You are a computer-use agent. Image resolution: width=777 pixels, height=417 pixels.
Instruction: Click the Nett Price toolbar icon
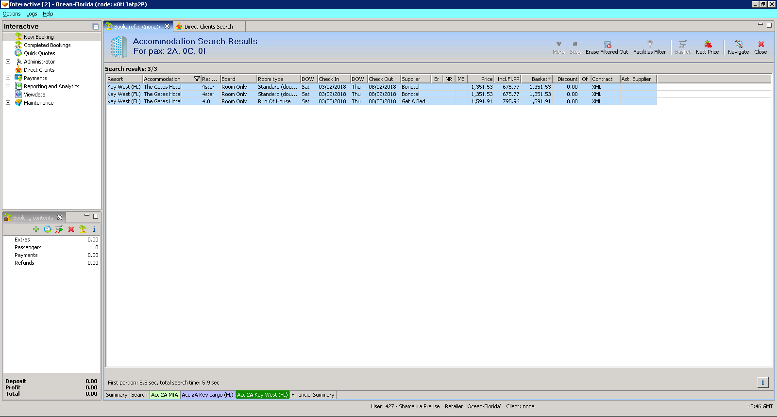click(708, 44)
